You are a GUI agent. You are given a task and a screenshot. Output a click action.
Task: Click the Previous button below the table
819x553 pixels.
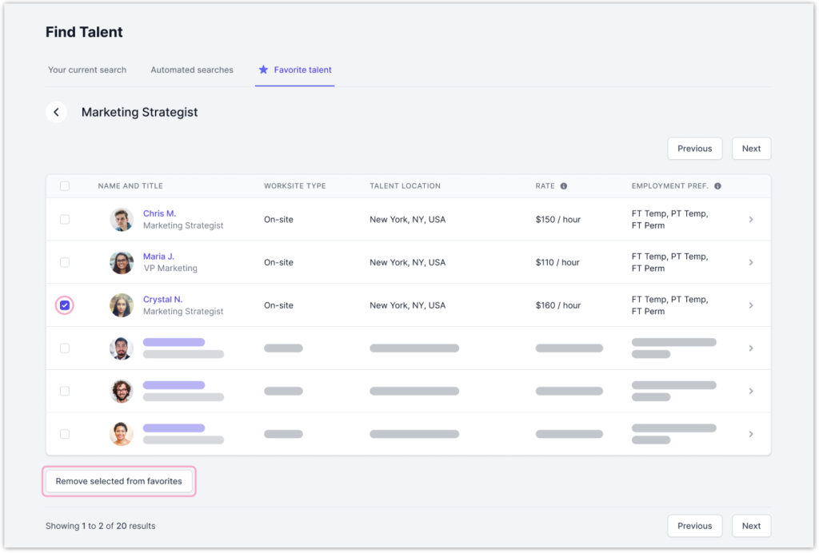click(x=694, y=526)
